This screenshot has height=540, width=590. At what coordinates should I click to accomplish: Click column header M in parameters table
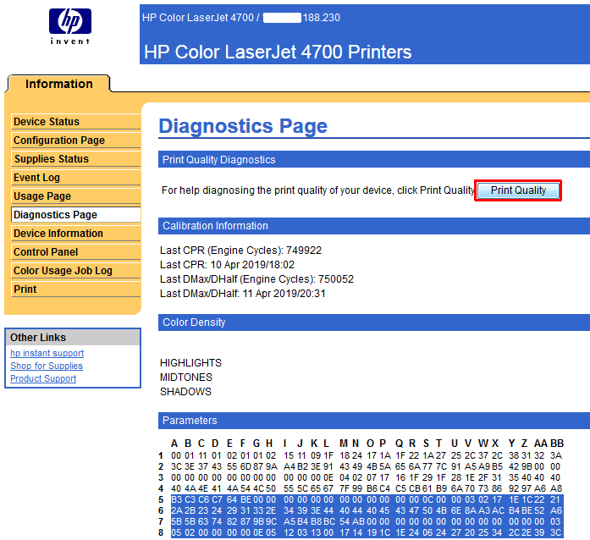tap(344, 444)
